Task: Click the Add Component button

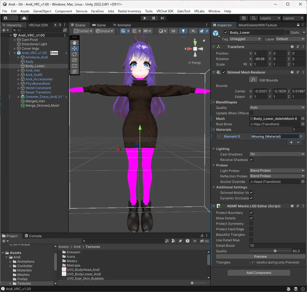Action: click(259, 273)
